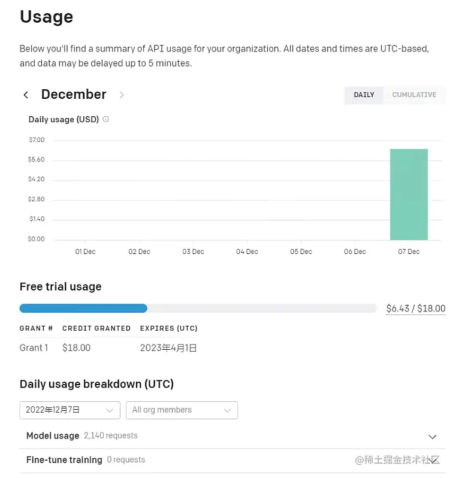
Task: Click the December month heading
Action: pos(74,95)
